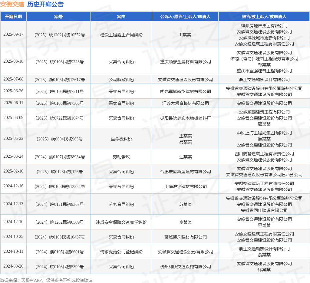This screenshot has height=283, width=310.
Task: Click defendant 四川麦赟建筑工程有限责任公司
Action: (264, 154)
